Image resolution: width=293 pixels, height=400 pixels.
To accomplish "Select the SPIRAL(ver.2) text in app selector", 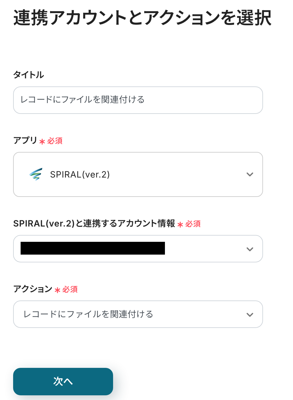I will 80,175.
